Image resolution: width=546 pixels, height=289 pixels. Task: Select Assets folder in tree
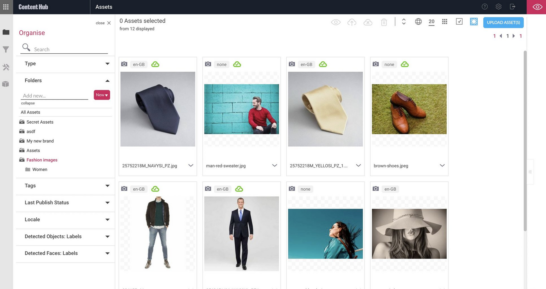[x=33, y=150]
